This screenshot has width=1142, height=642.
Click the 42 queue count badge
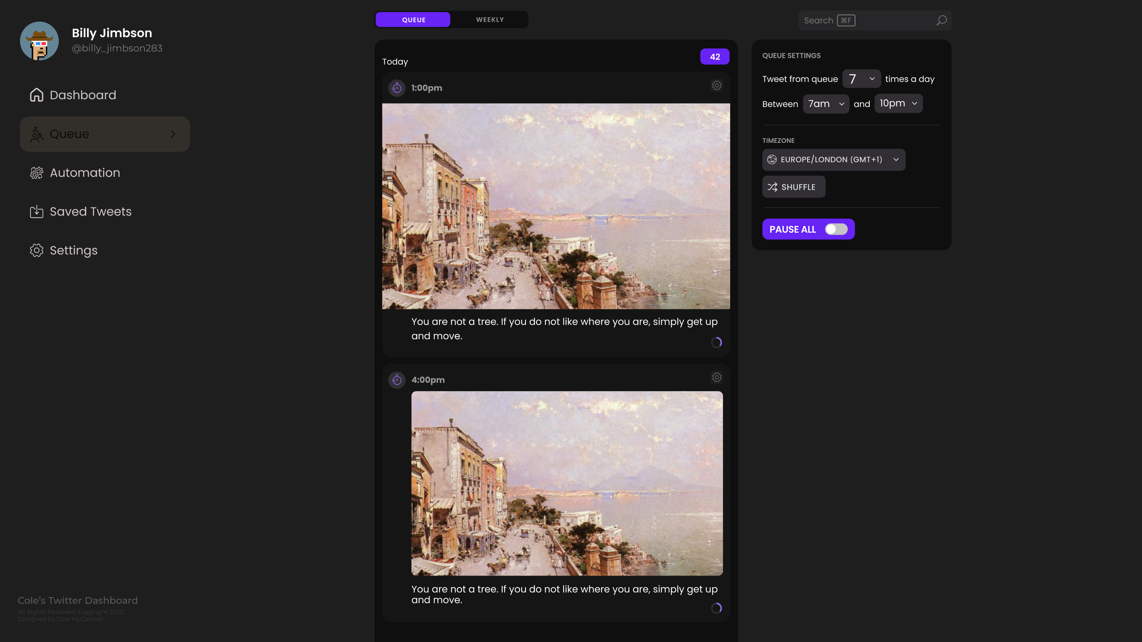[715, 57]
